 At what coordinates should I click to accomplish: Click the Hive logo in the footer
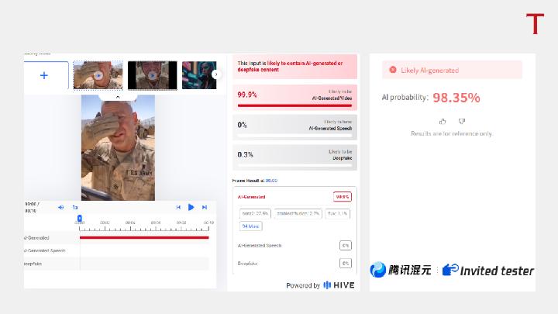(x=339, y=285)
